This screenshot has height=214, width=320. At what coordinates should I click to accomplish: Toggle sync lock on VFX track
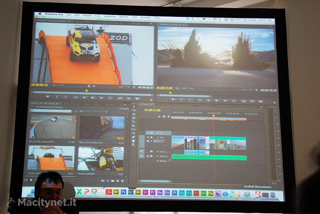tap(152, 137)
